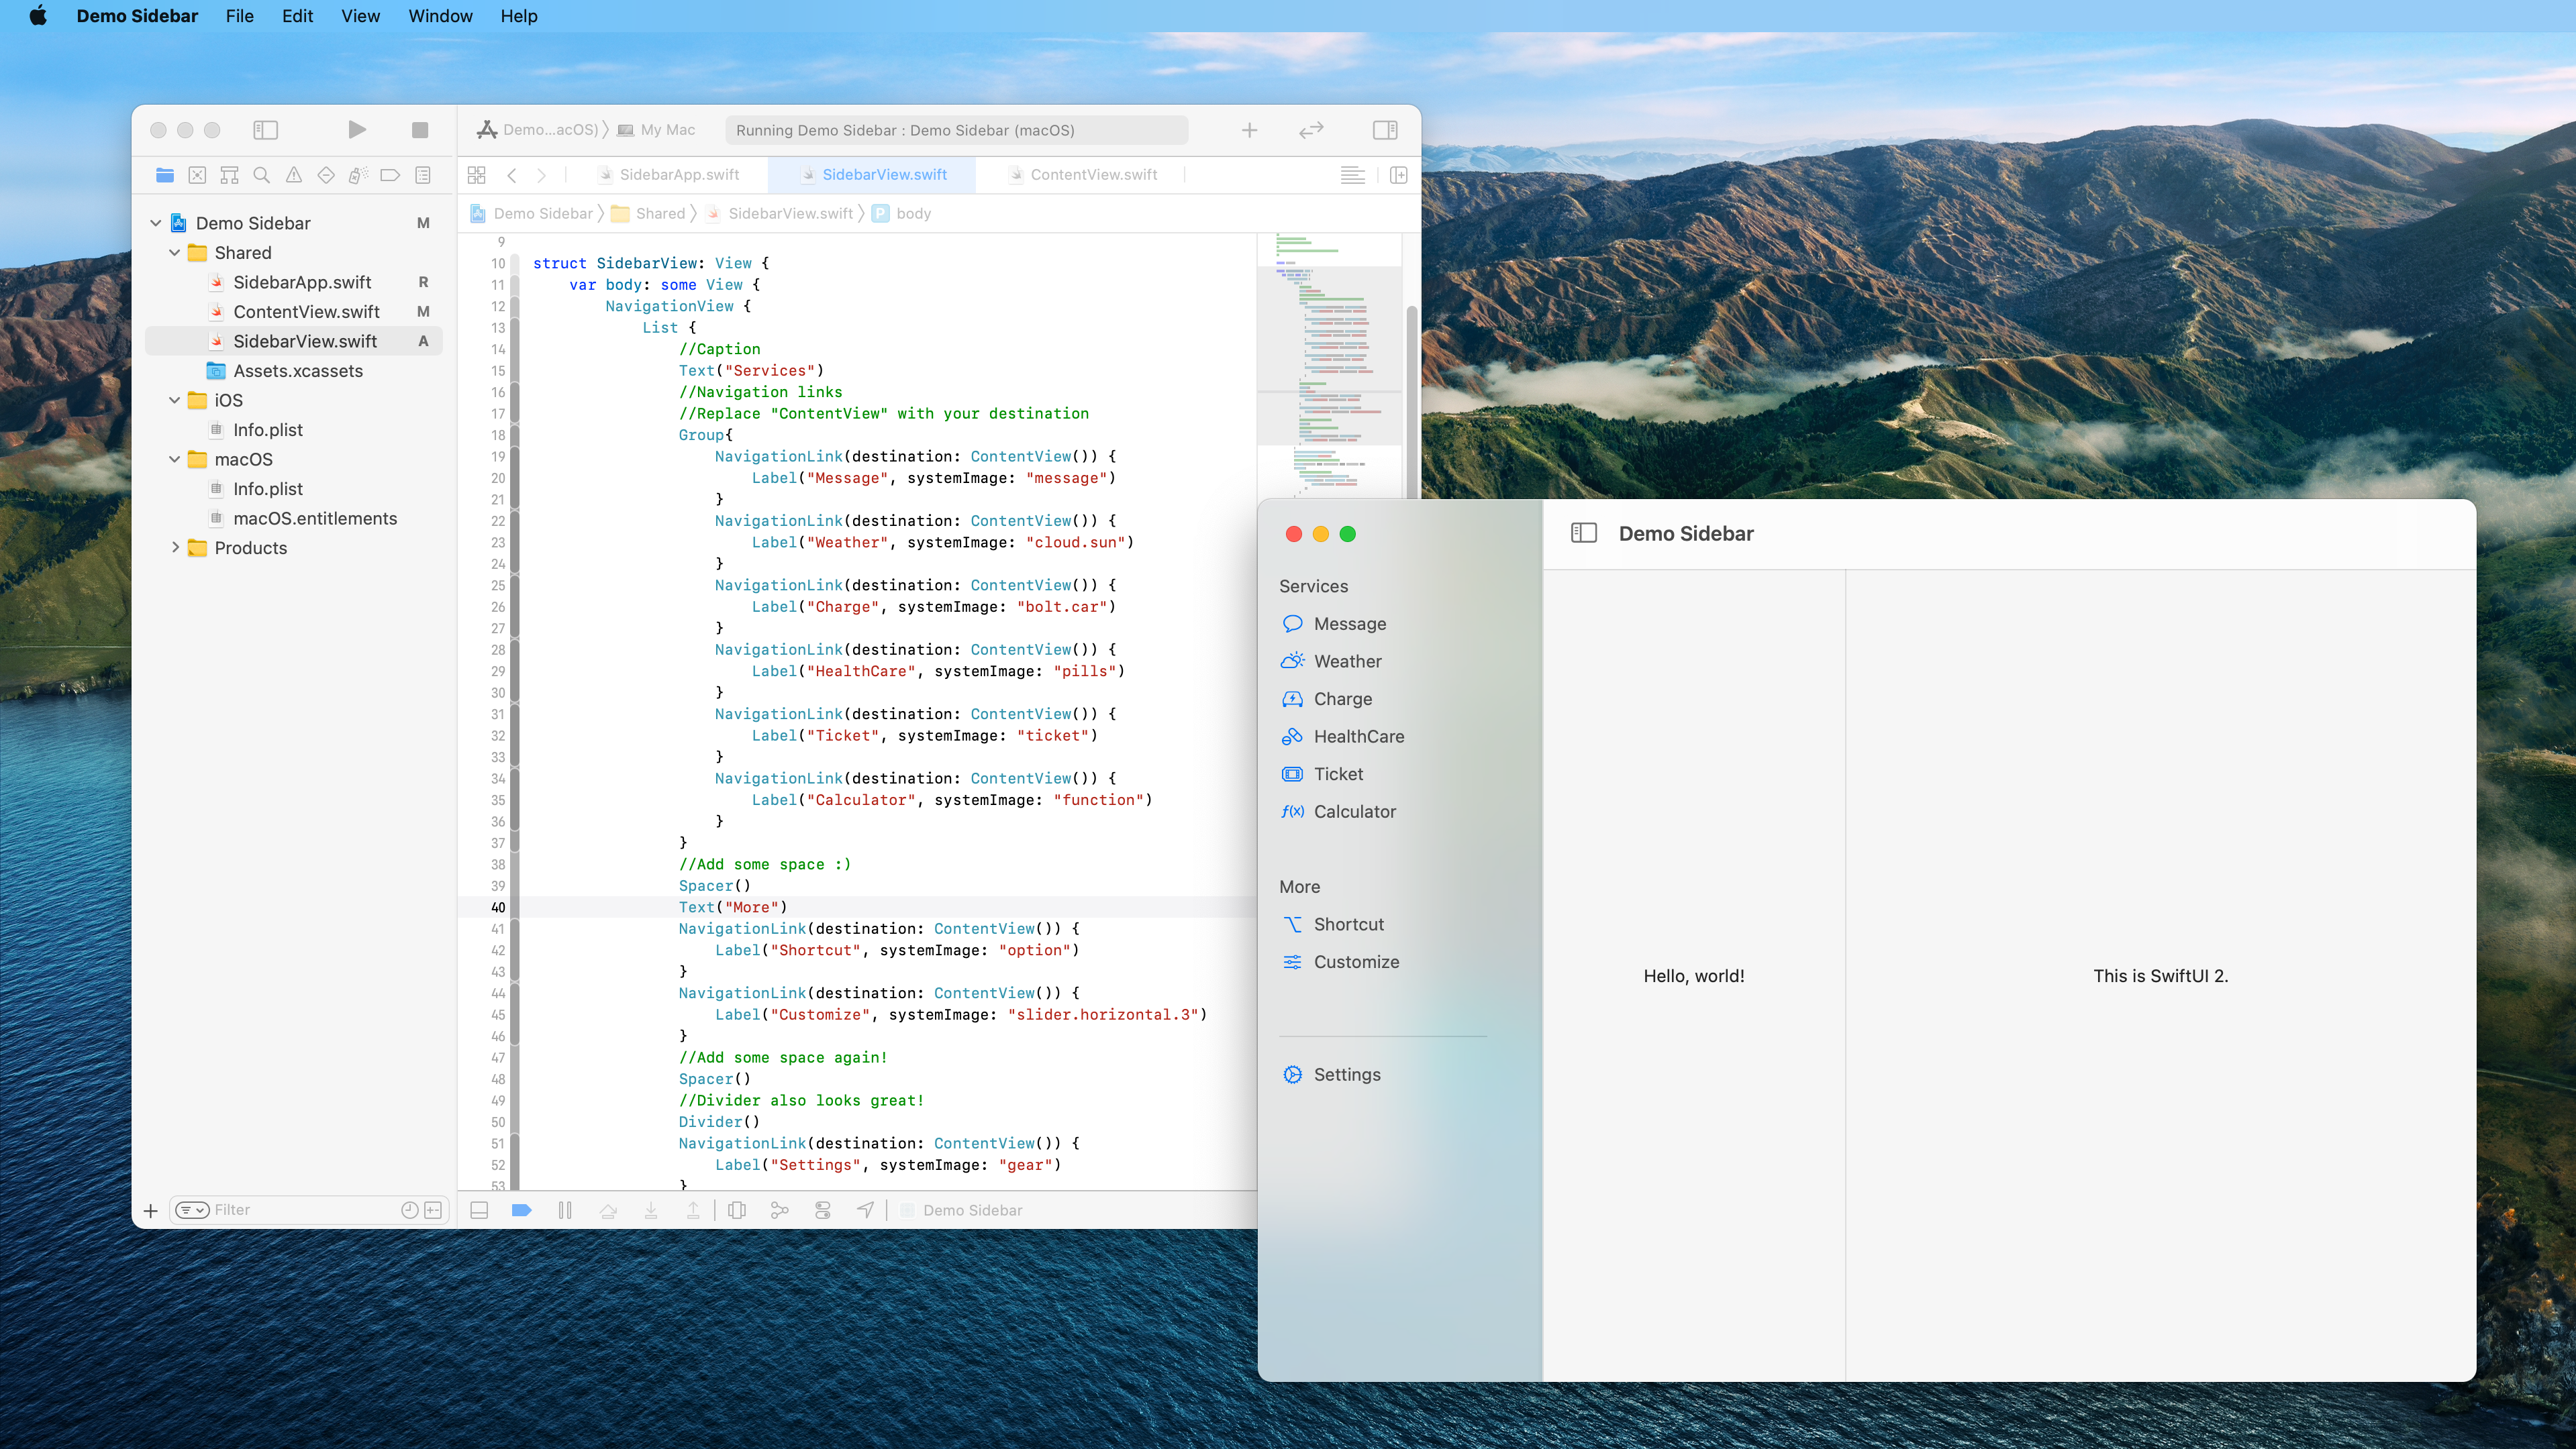Open the Issue navigator warning icon

294,175
